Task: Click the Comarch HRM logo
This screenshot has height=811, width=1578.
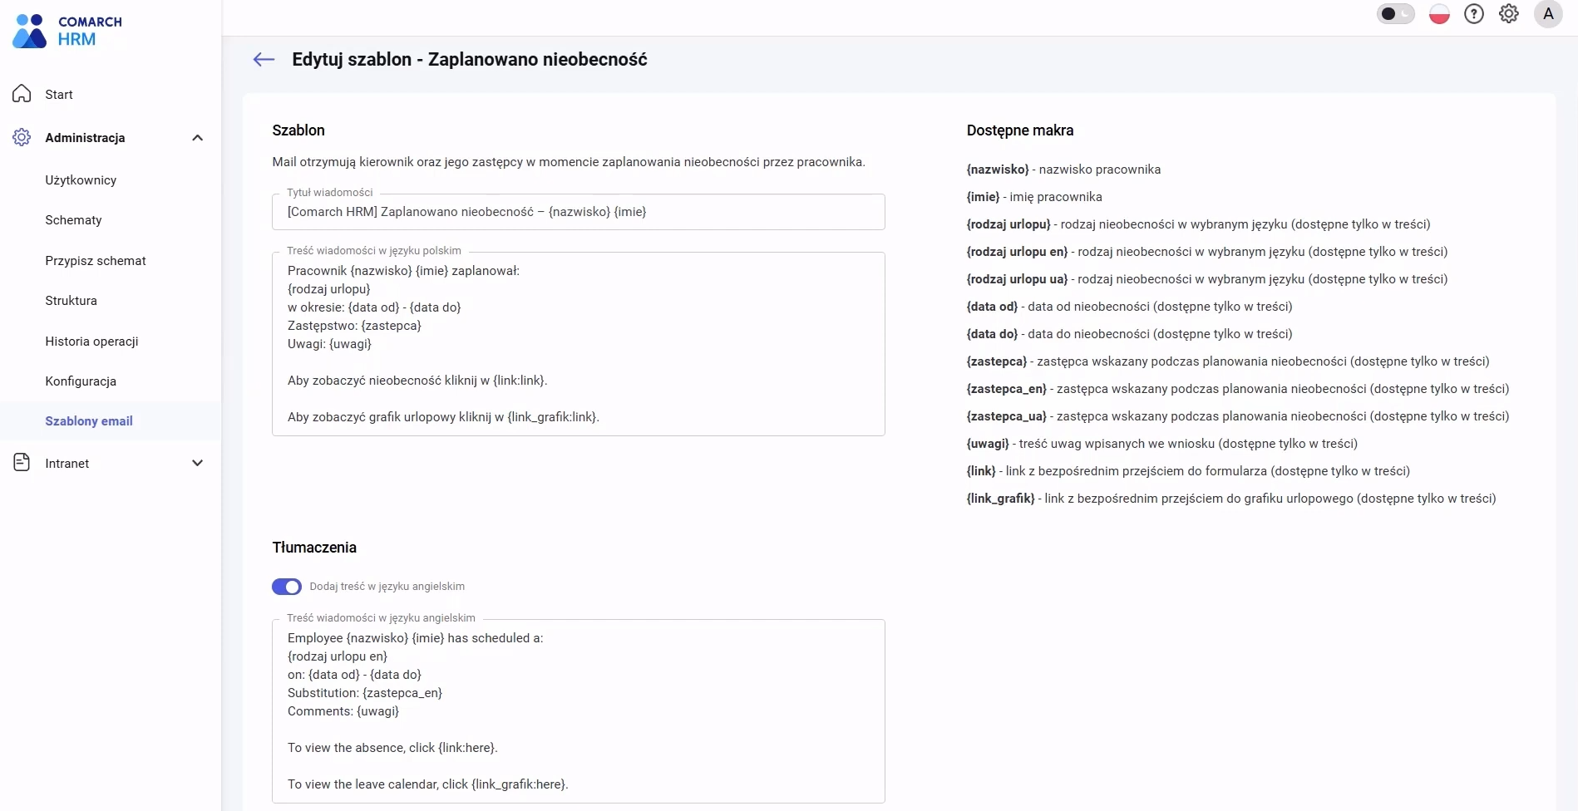Action: (x=67, y=31)
